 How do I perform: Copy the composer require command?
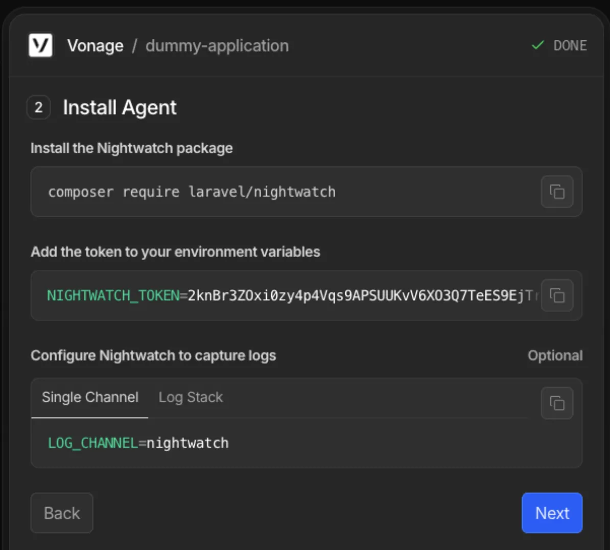coord(556,191)
